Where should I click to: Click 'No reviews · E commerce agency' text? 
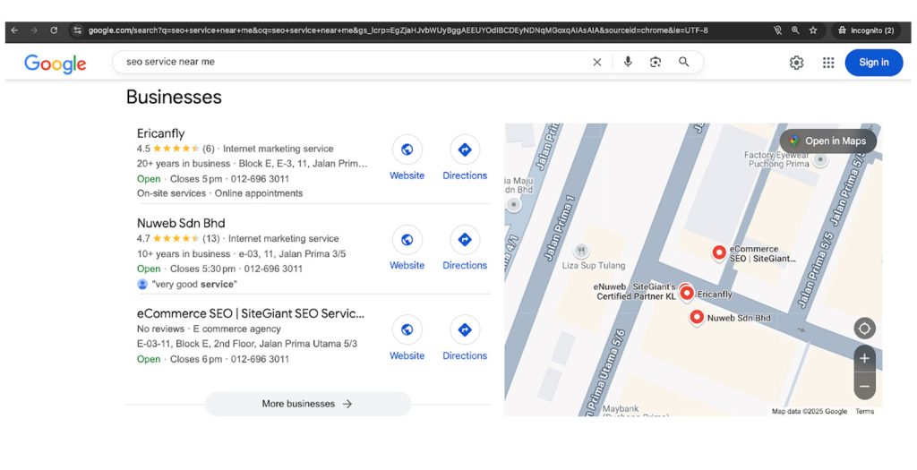209,329
